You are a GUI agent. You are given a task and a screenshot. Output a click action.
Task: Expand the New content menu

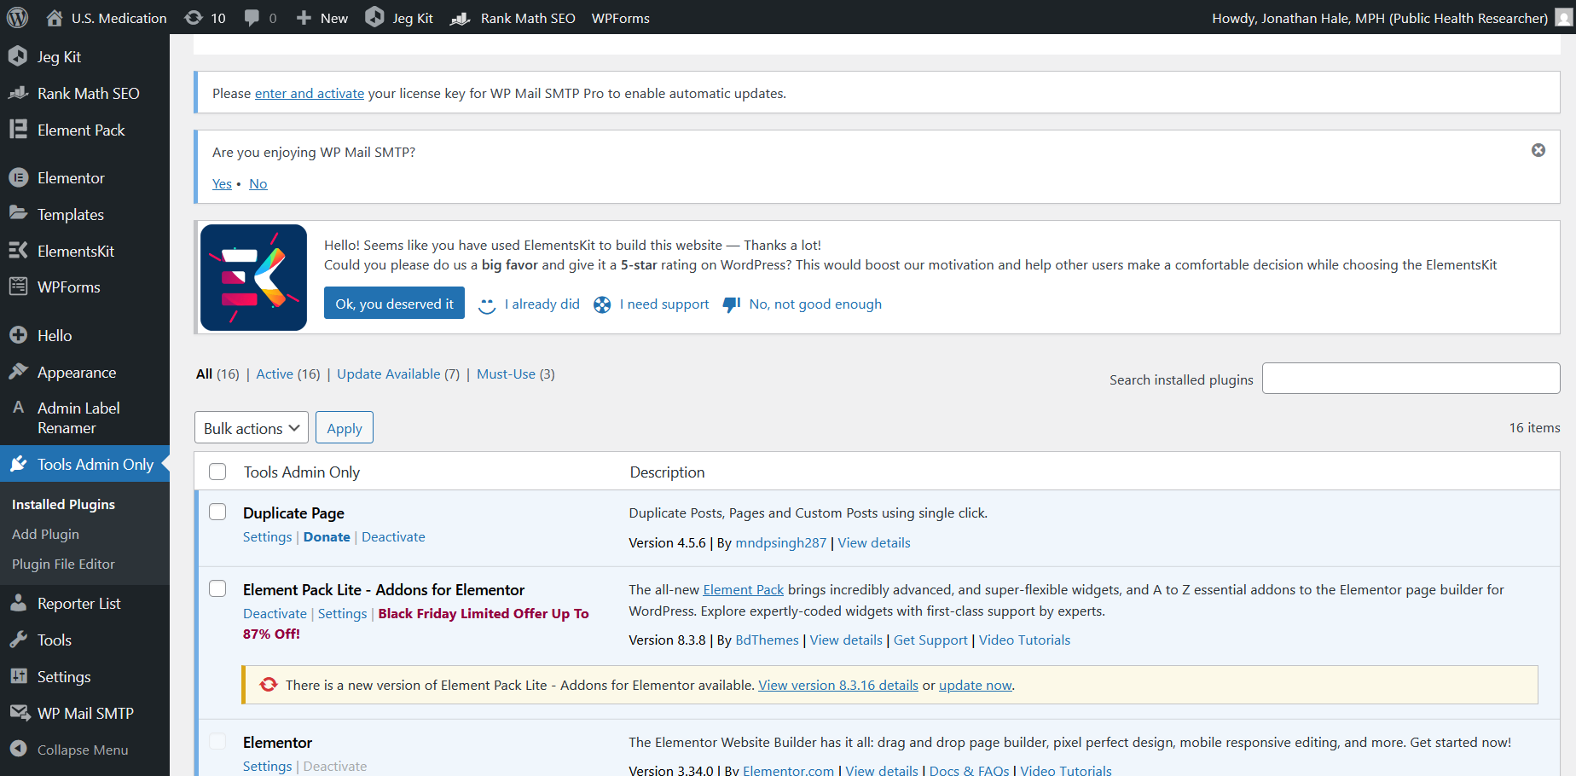point(322,18)
